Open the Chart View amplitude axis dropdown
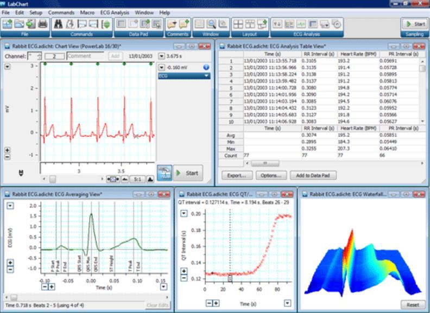Image resolution: width=430 pixels, height=313 pixels. pyautogui.click(x=8, y=67)
